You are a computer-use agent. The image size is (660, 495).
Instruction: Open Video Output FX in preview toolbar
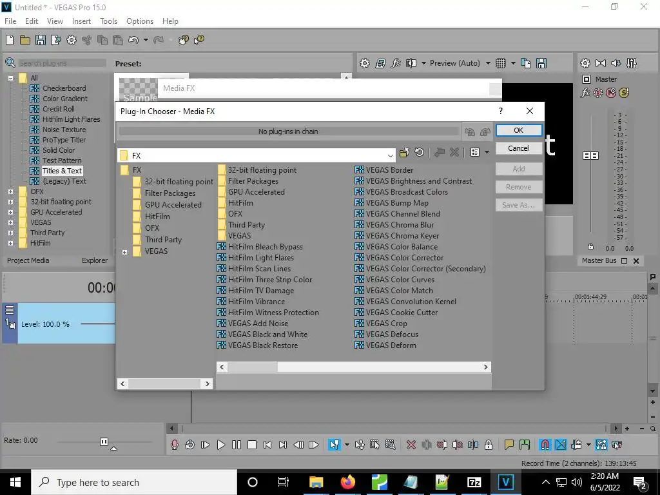[x=396, y=63]
